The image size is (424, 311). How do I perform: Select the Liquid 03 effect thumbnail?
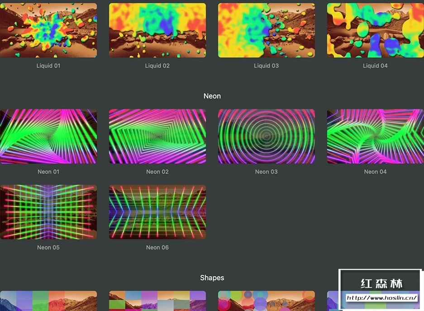click(x=267, y=30)
